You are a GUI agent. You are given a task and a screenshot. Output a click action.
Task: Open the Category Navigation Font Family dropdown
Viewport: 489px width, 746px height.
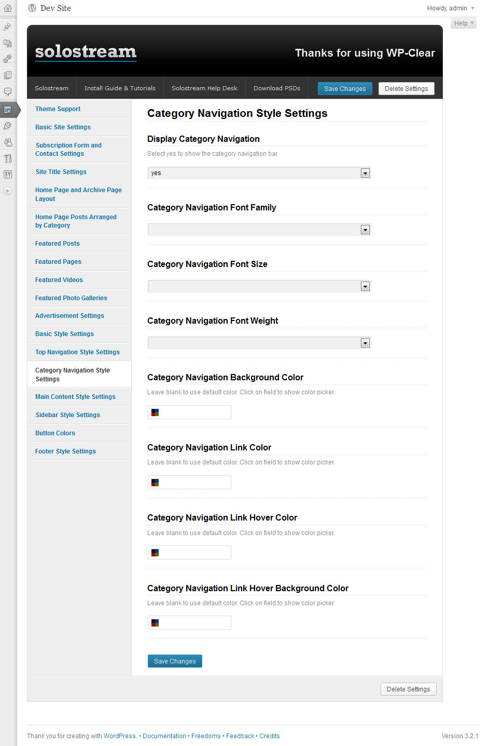click(259, 230)
